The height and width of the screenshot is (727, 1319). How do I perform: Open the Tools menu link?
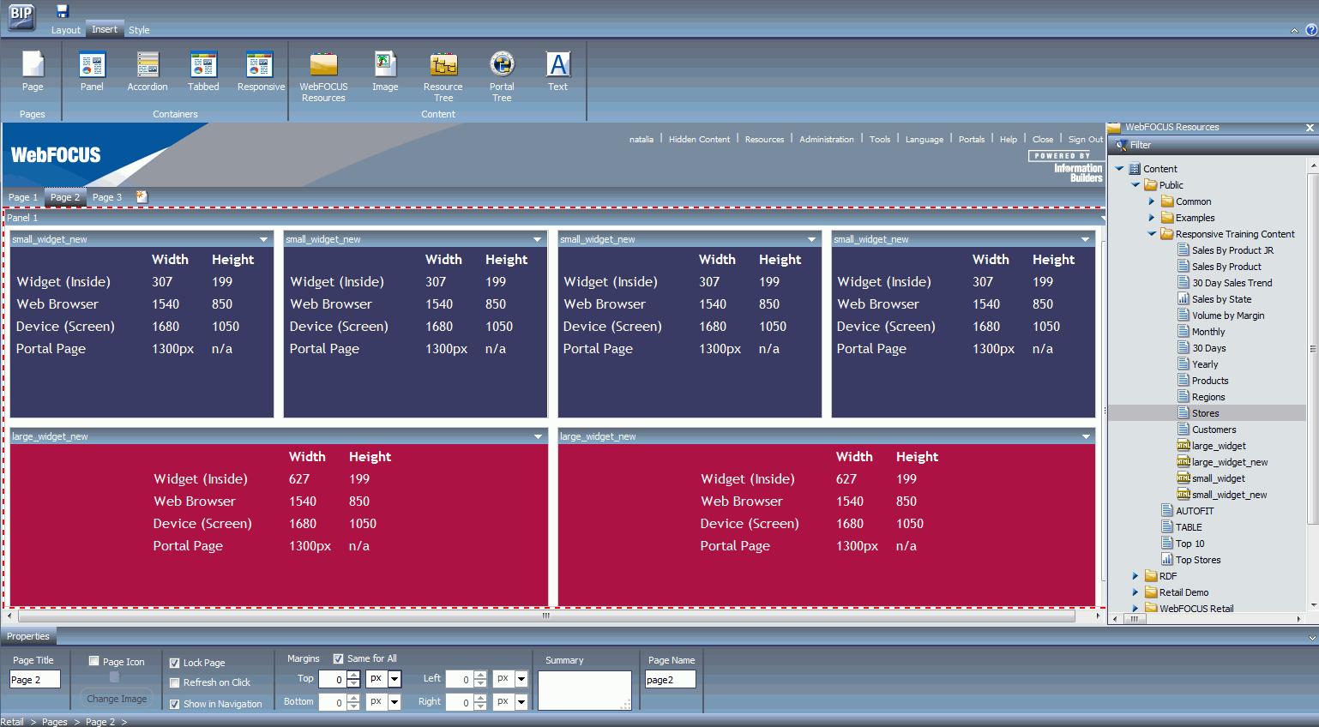tap(880, 139)
